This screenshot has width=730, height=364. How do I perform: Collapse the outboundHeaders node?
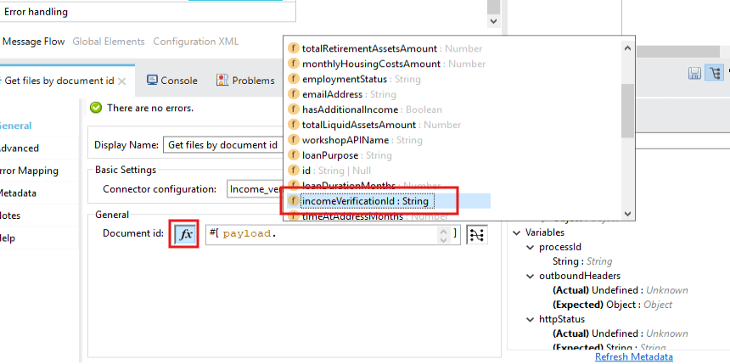[531, 276]
